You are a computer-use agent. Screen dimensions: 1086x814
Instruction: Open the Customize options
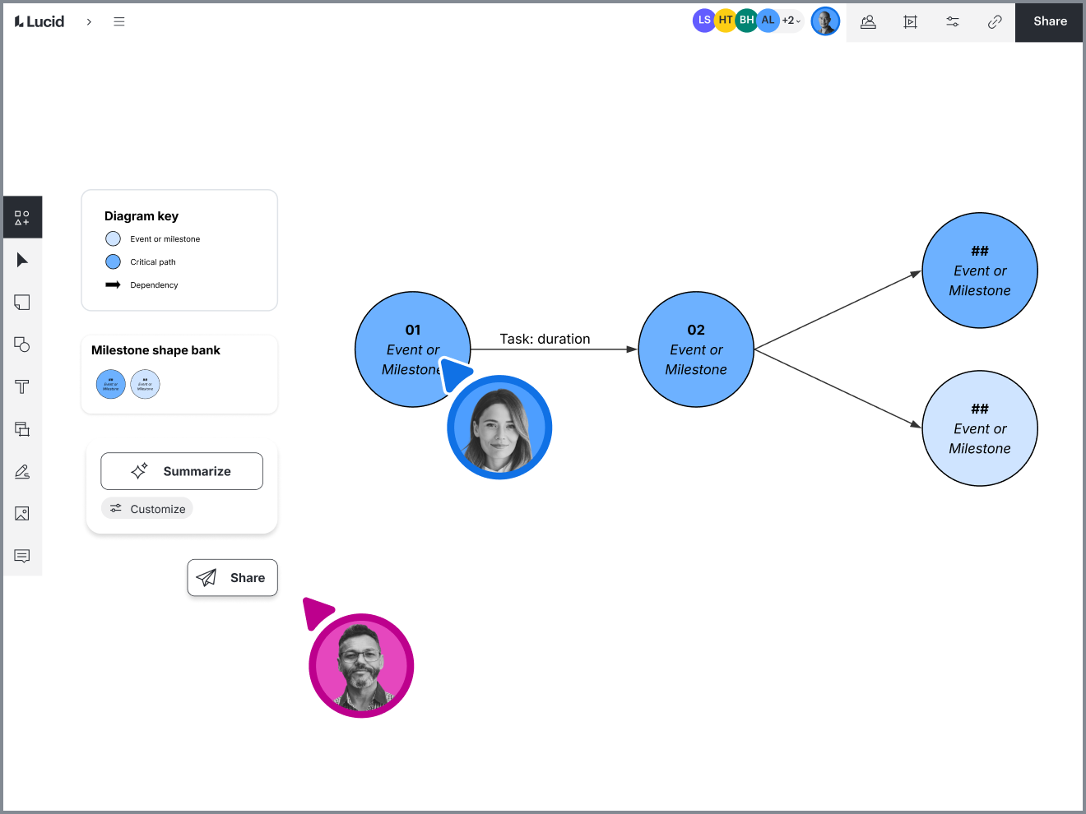tap(147, 509)
